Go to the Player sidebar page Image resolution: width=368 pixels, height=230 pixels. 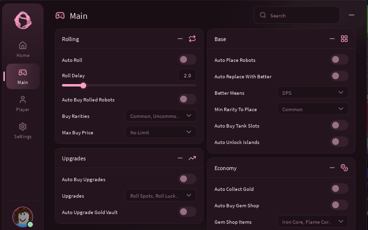pos(23,103)
